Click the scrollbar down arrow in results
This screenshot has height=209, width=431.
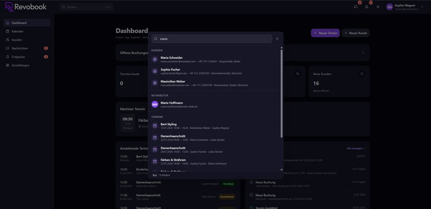[281, 170]
